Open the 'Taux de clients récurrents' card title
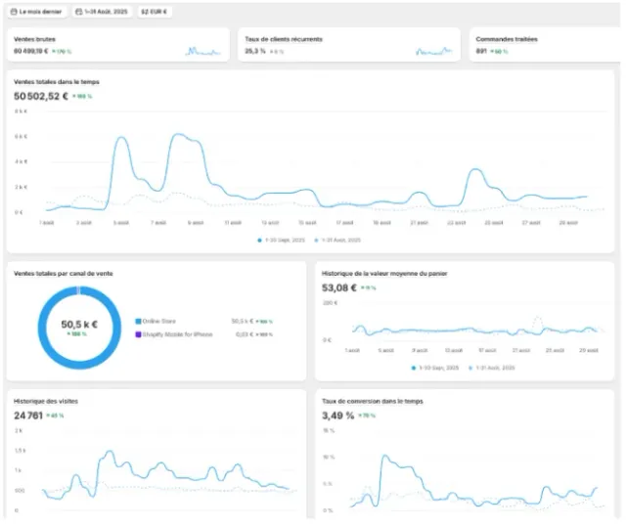Screen dimensions: 626x528 point(284,39)
